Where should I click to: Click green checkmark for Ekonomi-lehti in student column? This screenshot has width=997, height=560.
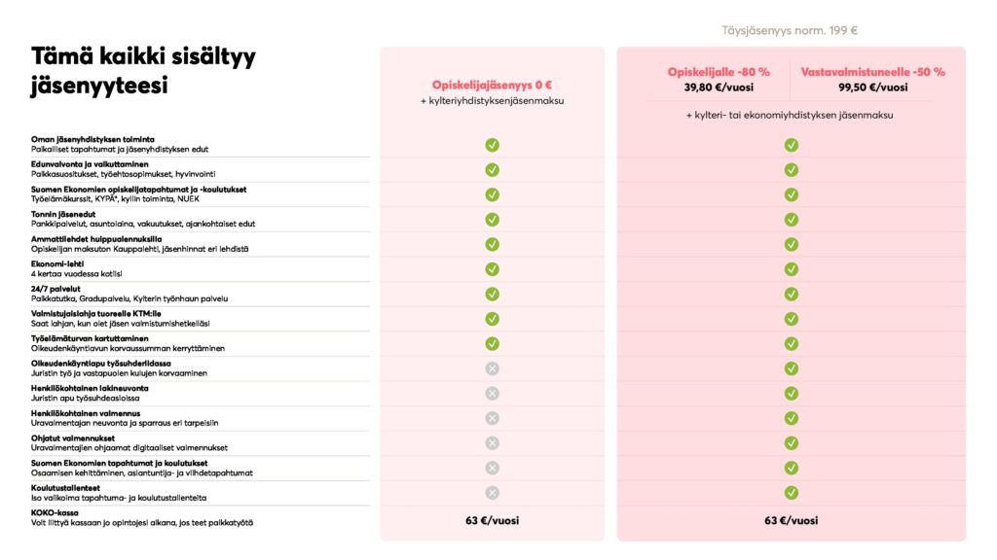click(492, 269)
